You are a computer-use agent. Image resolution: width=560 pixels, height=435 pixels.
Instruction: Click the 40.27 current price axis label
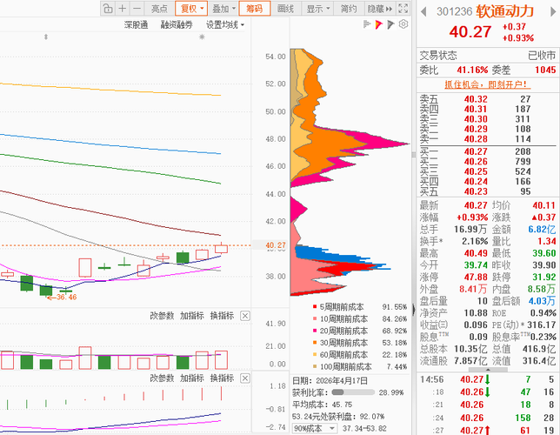click(x=276, y=245)
